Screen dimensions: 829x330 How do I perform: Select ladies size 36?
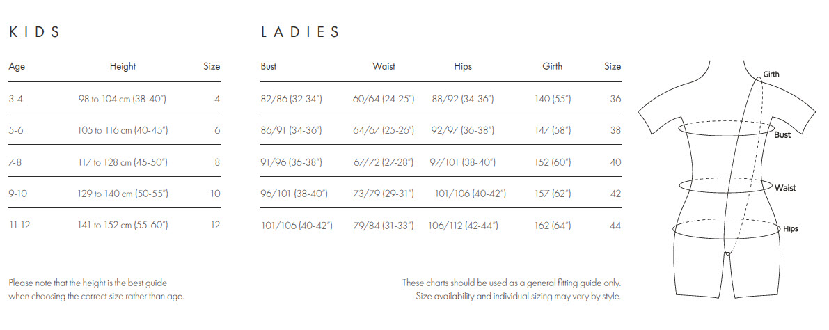click(x=615, y=99)
